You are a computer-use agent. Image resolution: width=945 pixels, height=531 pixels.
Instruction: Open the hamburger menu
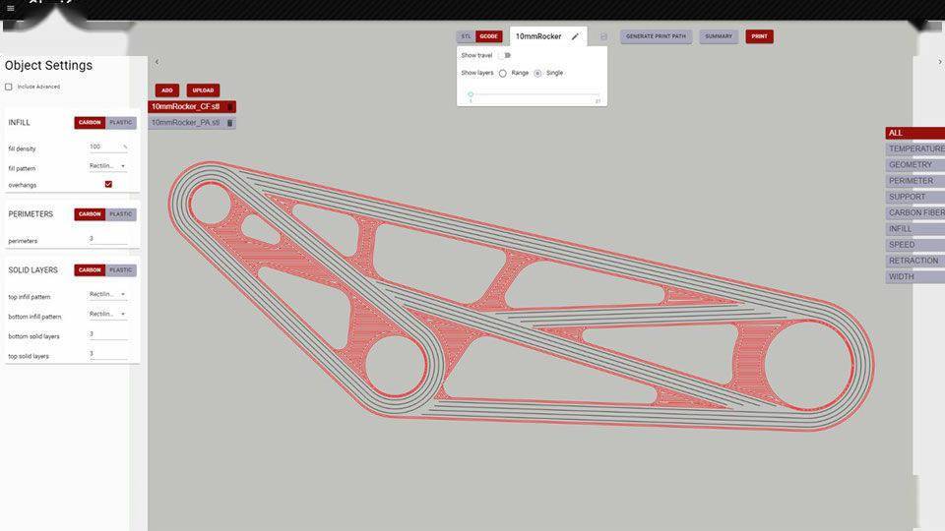click(10, 8)
